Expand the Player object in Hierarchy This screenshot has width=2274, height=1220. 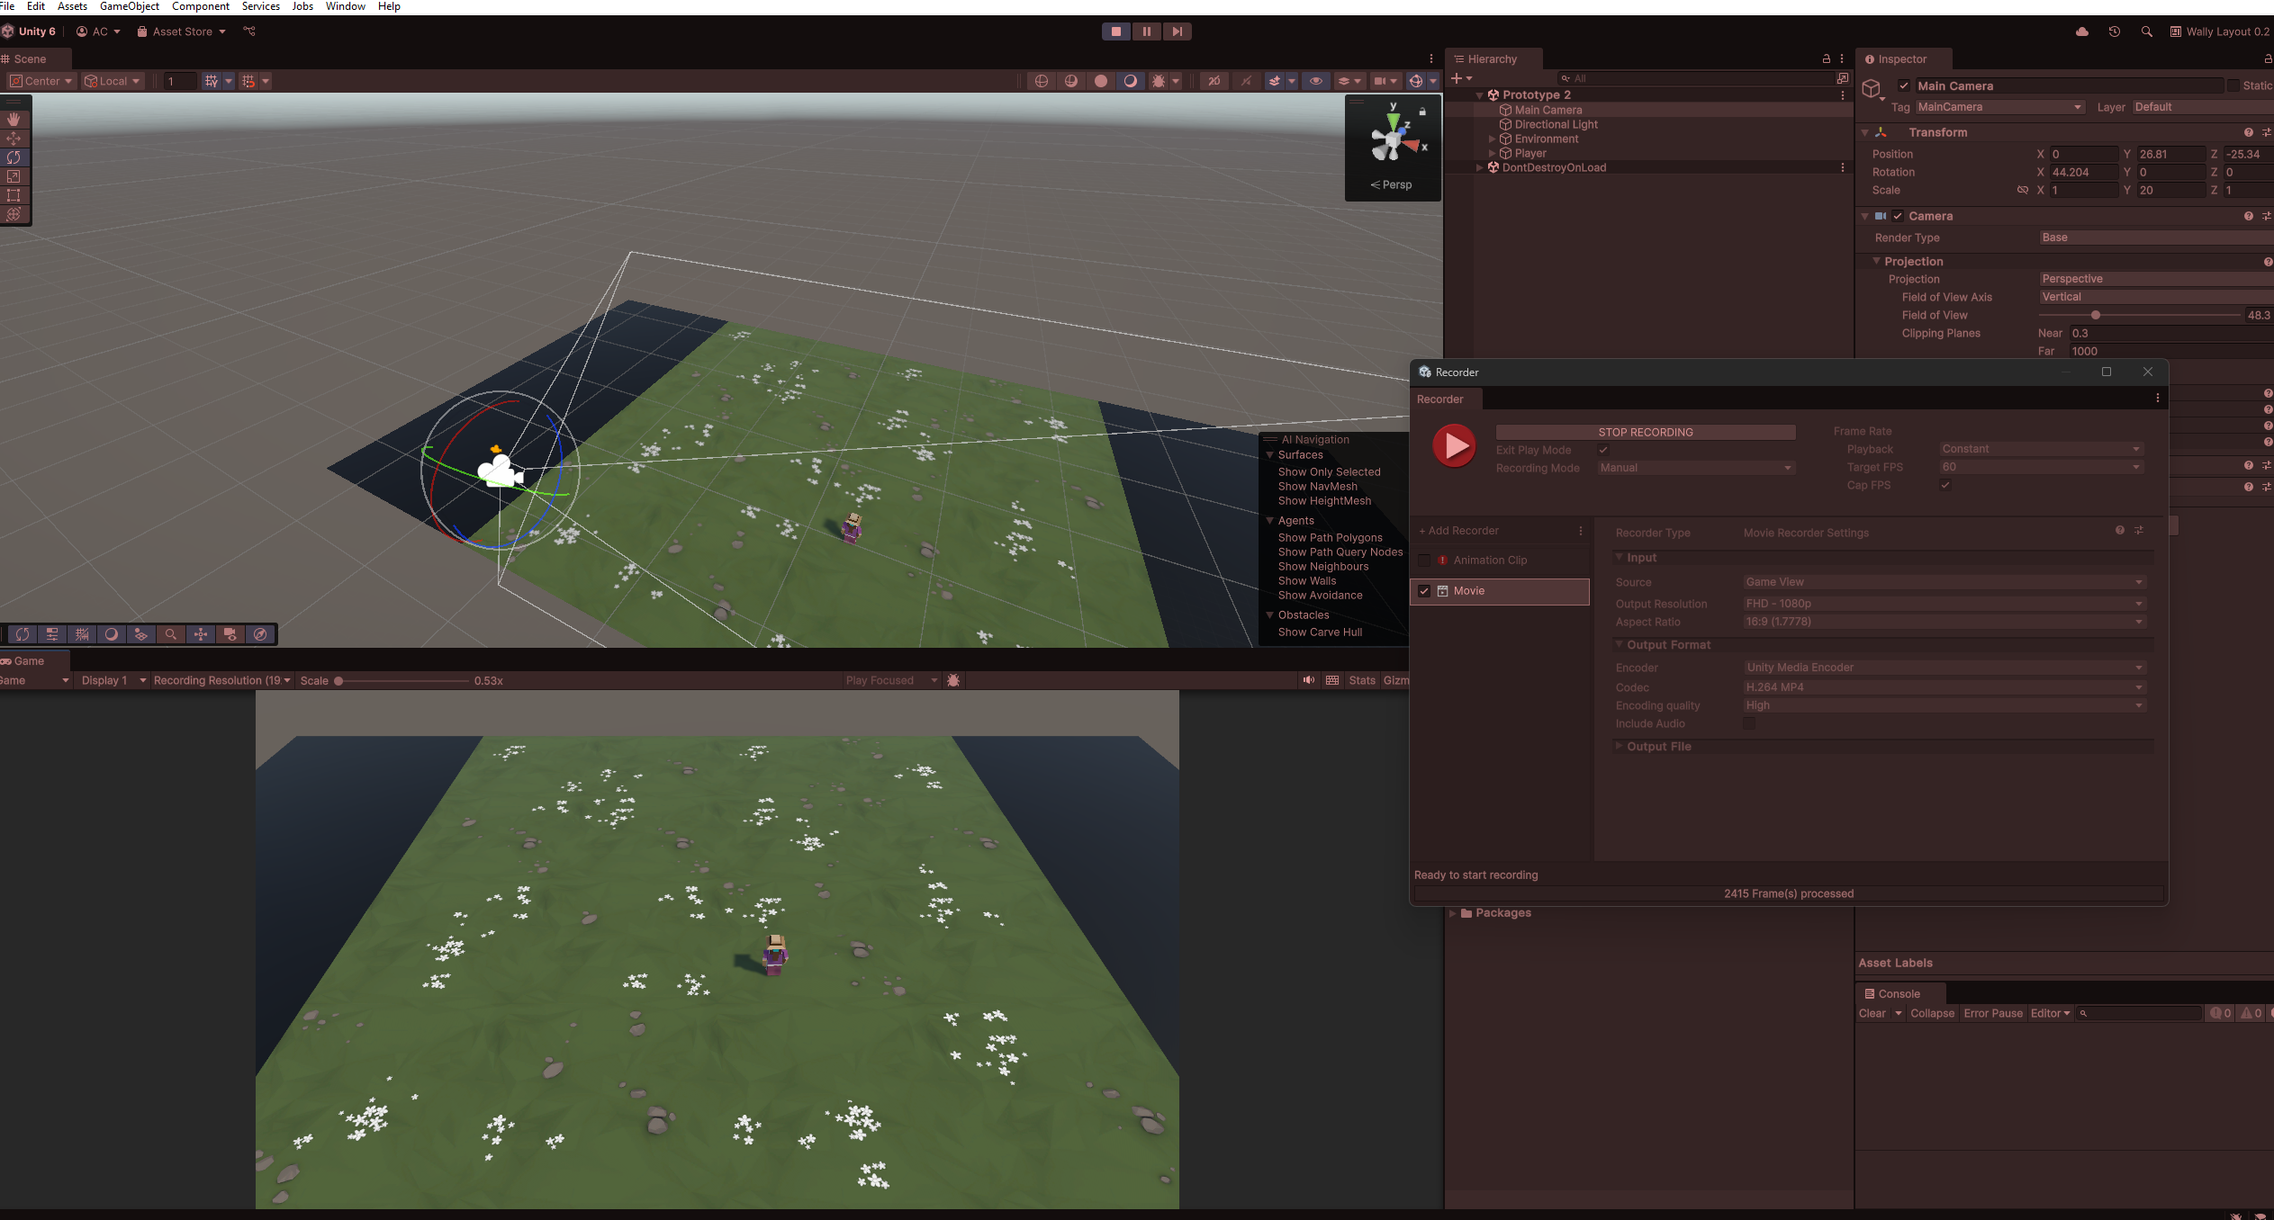(1492, 153)
